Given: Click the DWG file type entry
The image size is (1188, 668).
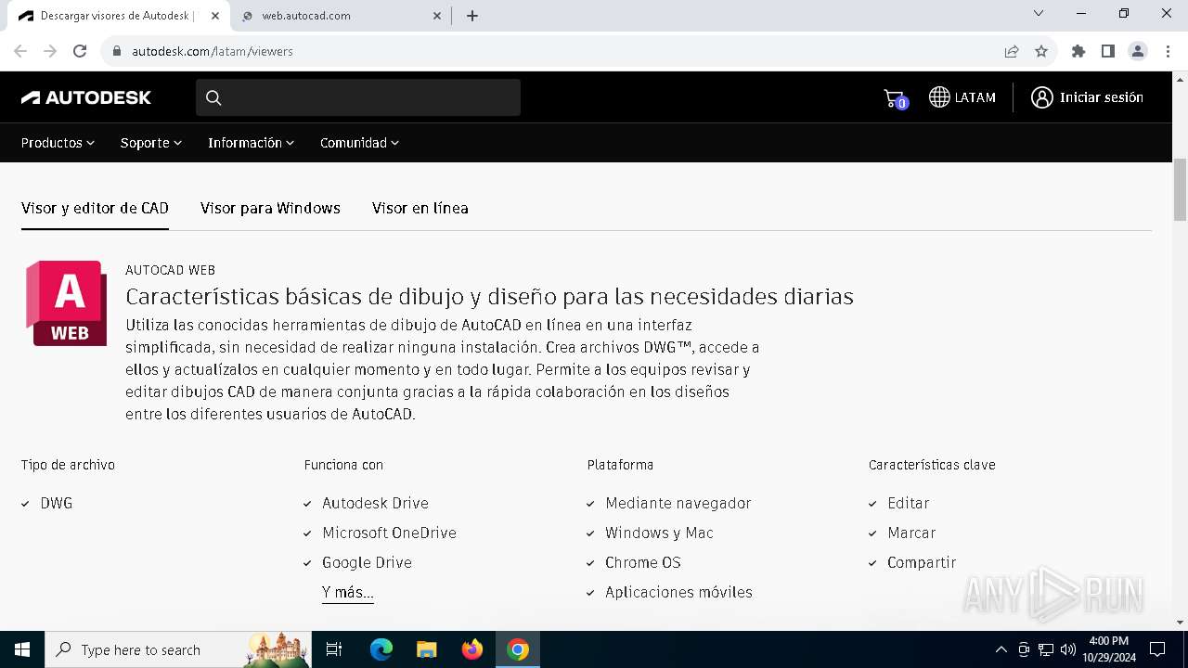Looking at the screenshot, I should 56,503.
